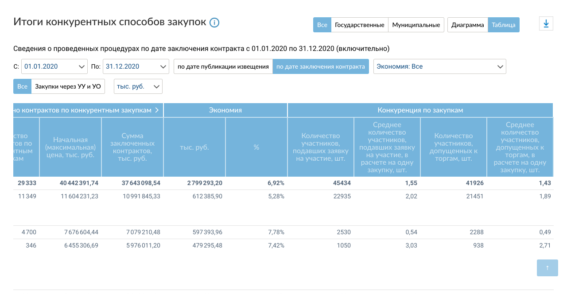Filter by "Государственные" purchases
567x294 pixels.
[359, 25]
